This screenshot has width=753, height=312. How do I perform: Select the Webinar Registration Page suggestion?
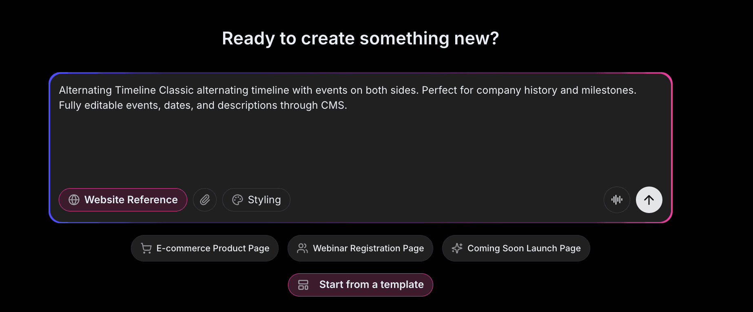[x=360, y=248]
